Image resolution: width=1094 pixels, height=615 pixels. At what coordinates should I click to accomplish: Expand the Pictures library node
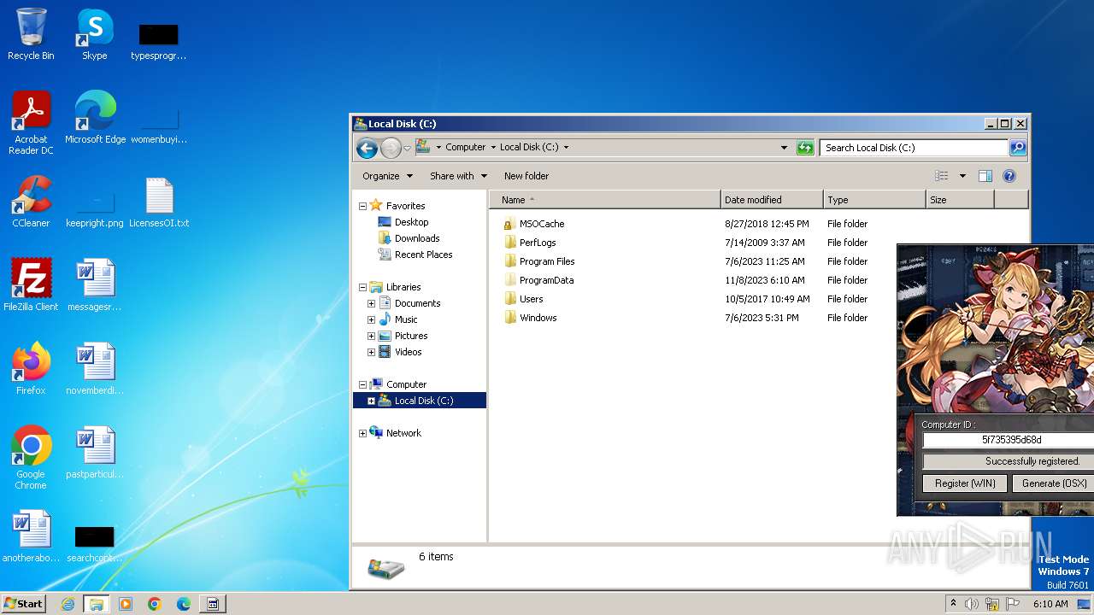coord(371,337)
